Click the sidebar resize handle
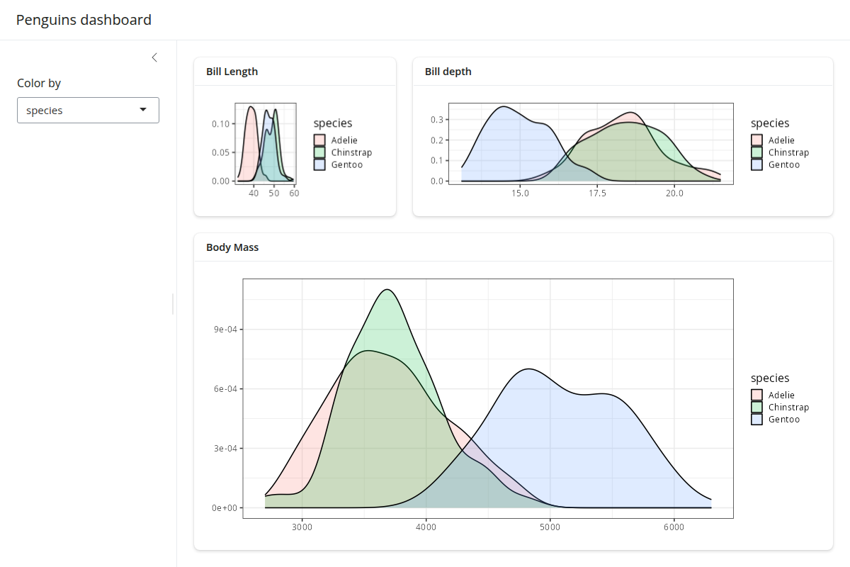Image resolution: width=850 pixels, height=567 pixels. [173, 304]
